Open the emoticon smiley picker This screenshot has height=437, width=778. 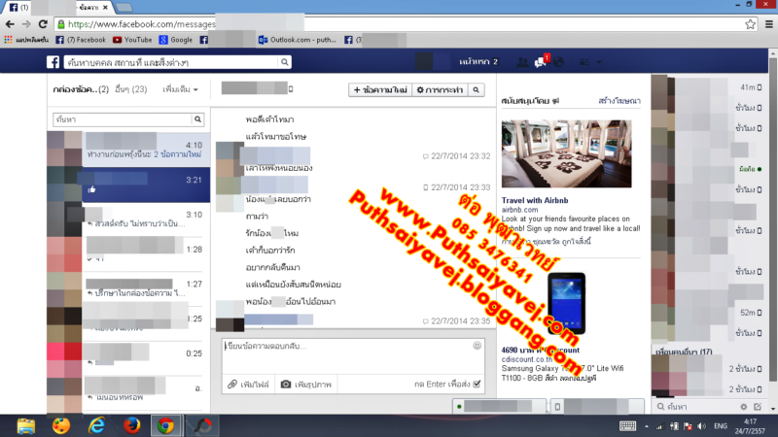tap(477, 346)
